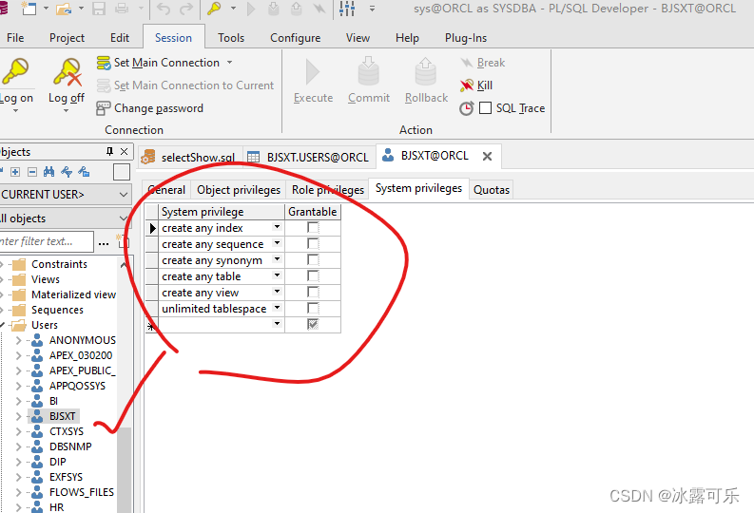Click the SQL Trace clock icon

(x=466, y=108)
